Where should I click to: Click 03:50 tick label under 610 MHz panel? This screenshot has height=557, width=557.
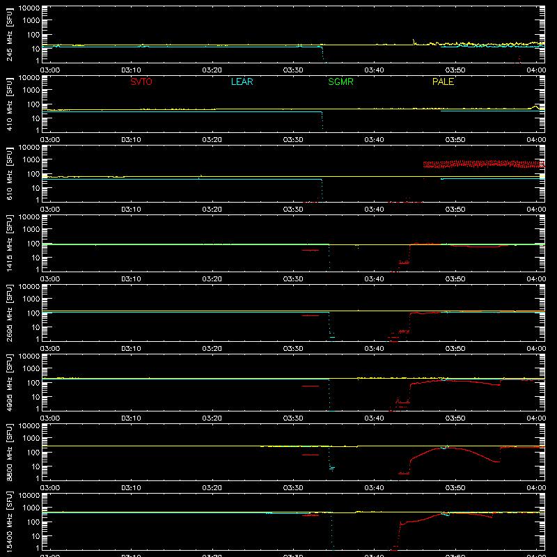pos(455,210)
